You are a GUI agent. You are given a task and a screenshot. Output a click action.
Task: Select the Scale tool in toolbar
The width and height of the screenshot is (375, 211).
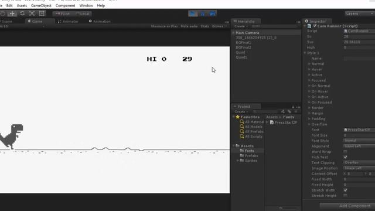[x=32, y=13]
